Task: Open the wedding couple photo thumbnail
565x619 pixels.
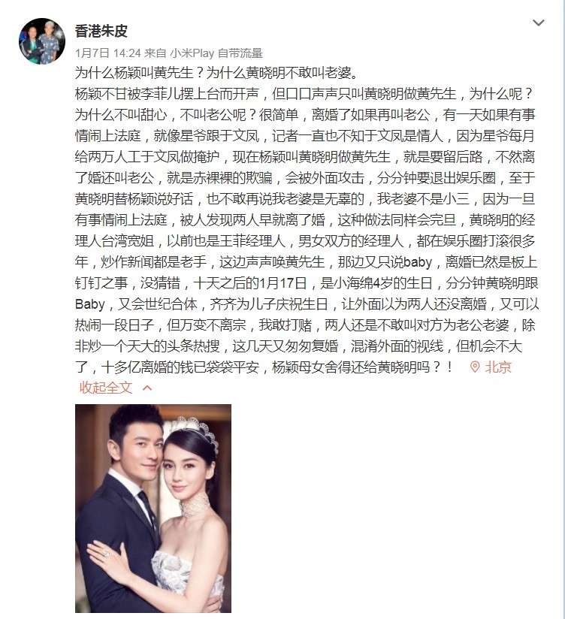Action: [153, 509]
